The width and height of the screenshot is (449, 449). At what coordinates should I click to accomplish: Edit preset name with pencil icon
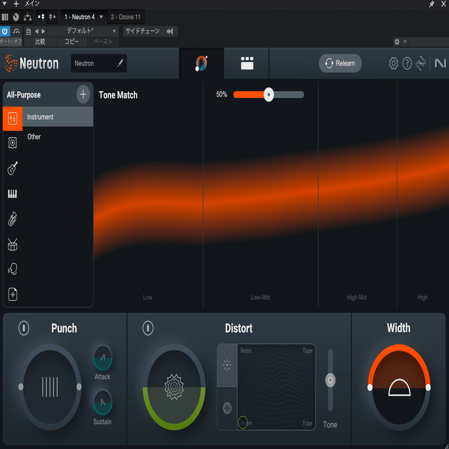tap(120, 63)
